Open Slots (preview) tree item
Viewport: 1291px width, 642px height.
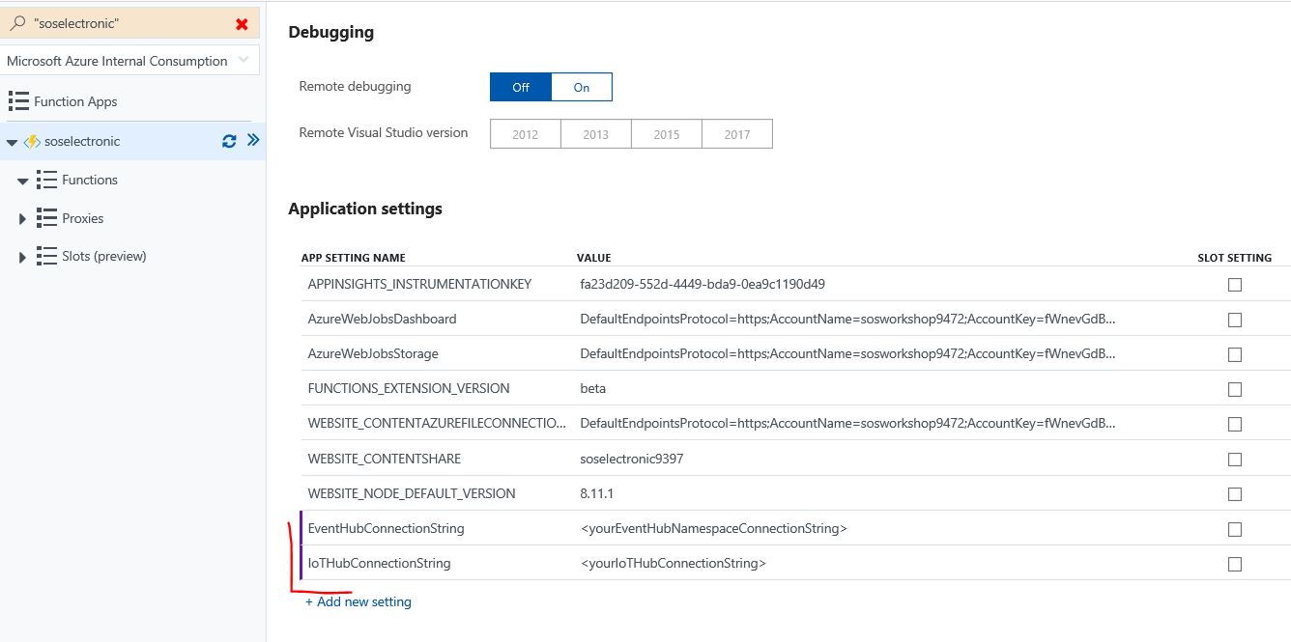[x=104, y=256]
